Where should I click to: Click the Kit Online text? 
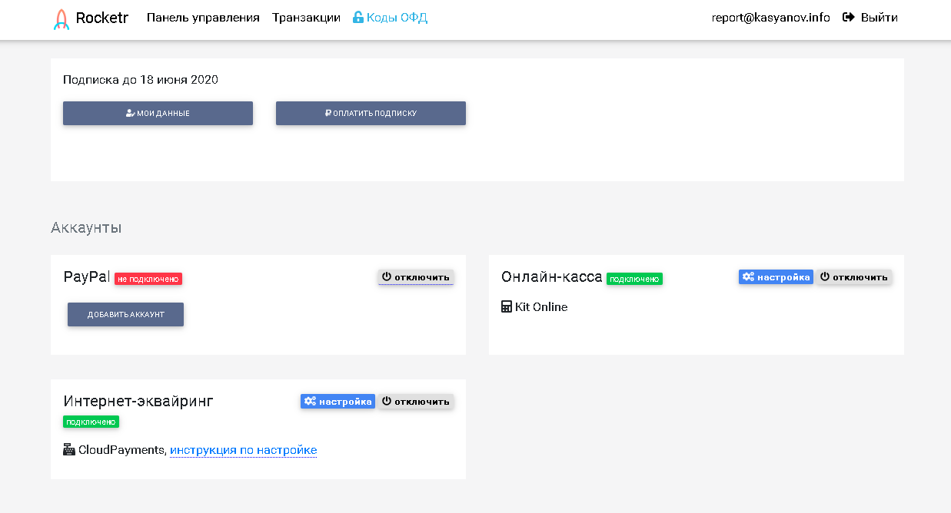click(x=541, y=307)
